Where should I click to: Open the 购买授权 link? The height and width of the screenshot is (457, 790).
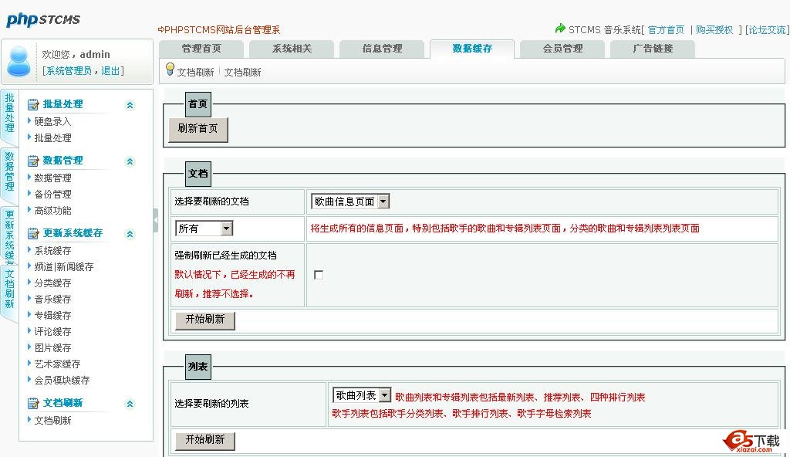[714, 30]
